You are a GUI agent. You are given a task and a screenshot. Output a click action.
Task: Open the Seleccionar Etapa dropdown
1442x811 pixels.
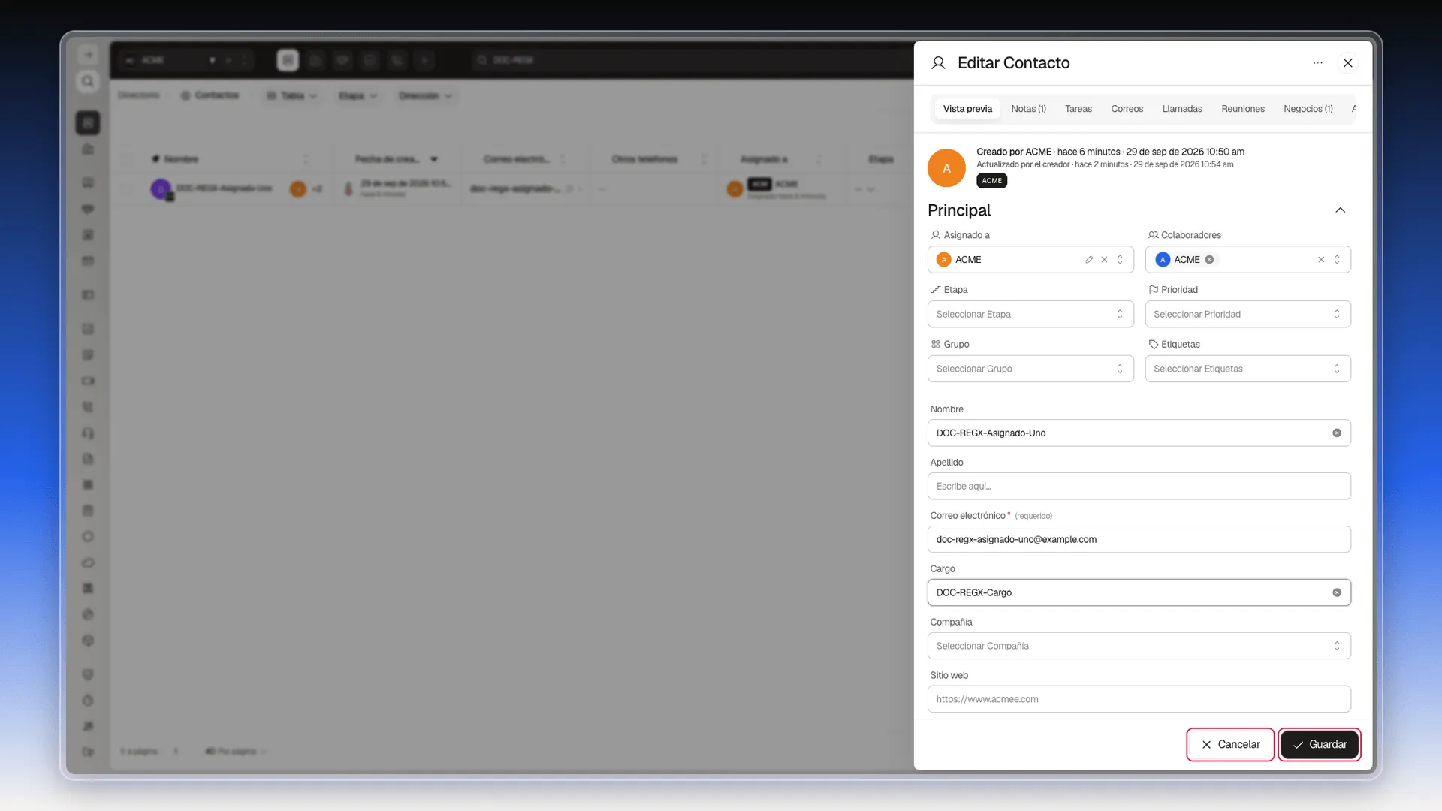pyautogui.click(x=1030, y=315)
